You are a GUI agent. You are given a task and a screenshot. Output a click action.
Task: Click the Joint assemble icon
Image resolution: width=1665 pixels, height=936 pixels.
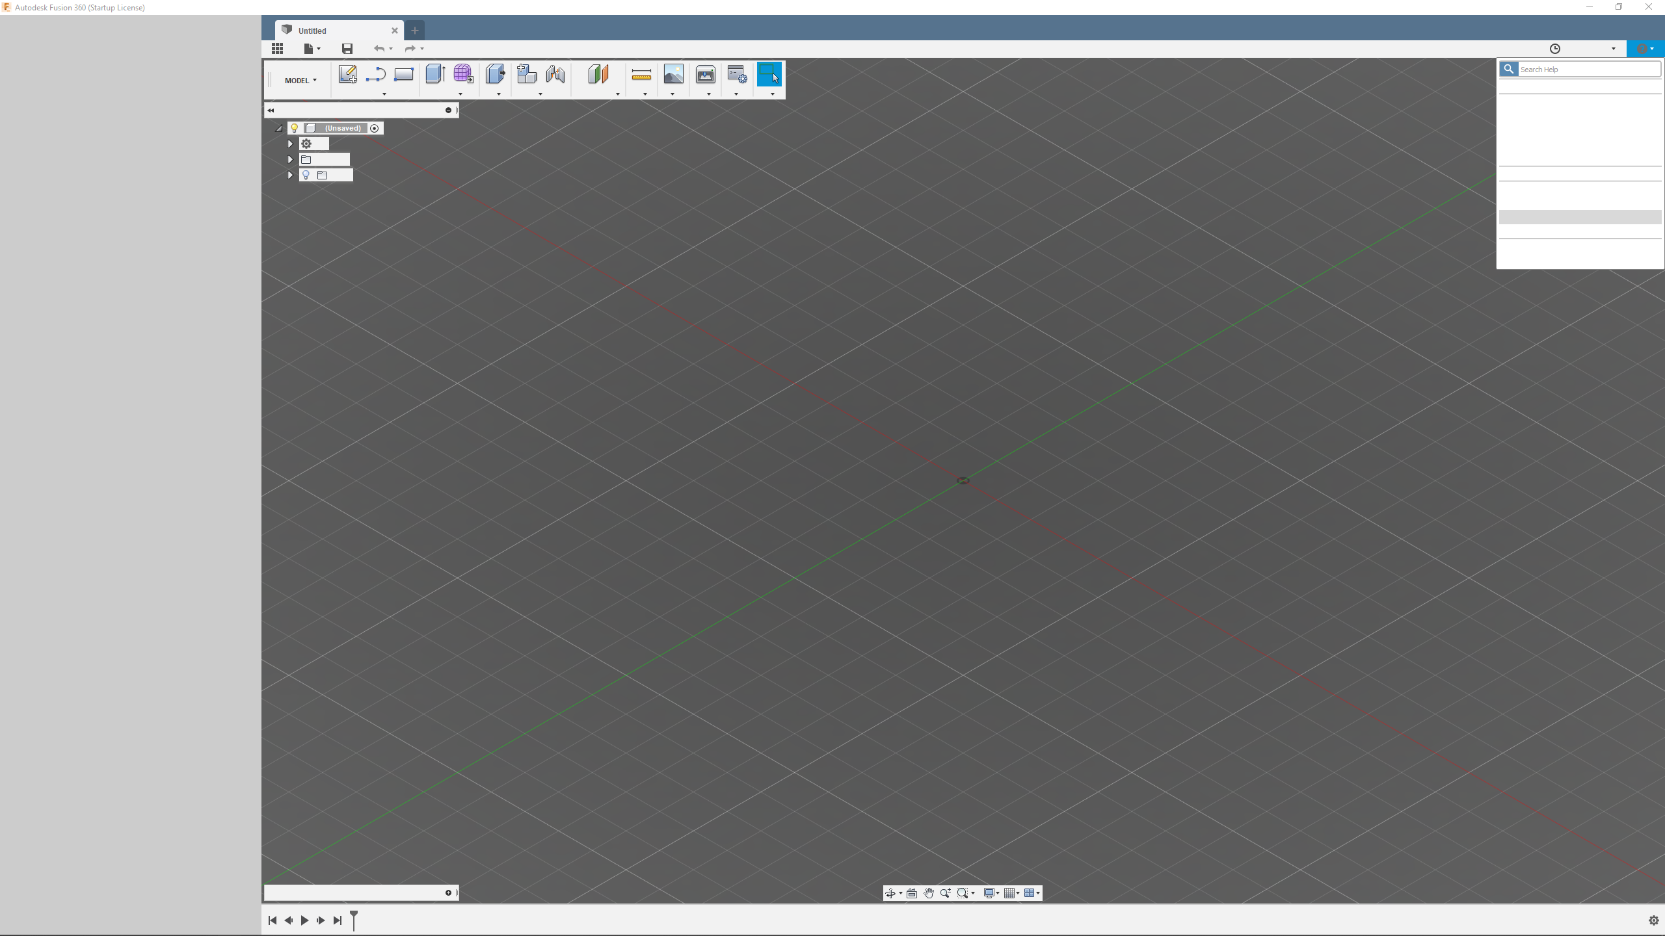(555, 74)
